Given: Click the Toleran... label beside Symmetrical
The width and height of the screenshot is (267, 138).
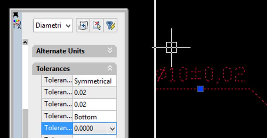Looking at the screenshot, I should point(57,81).
